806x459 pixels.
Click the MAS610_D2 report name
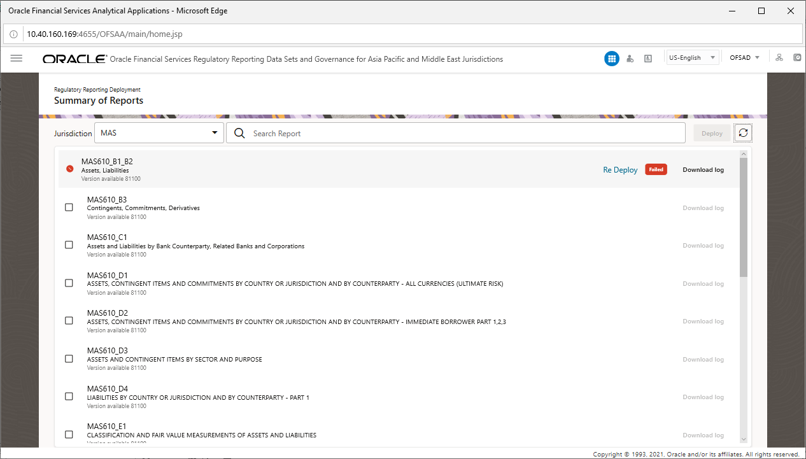107,313
